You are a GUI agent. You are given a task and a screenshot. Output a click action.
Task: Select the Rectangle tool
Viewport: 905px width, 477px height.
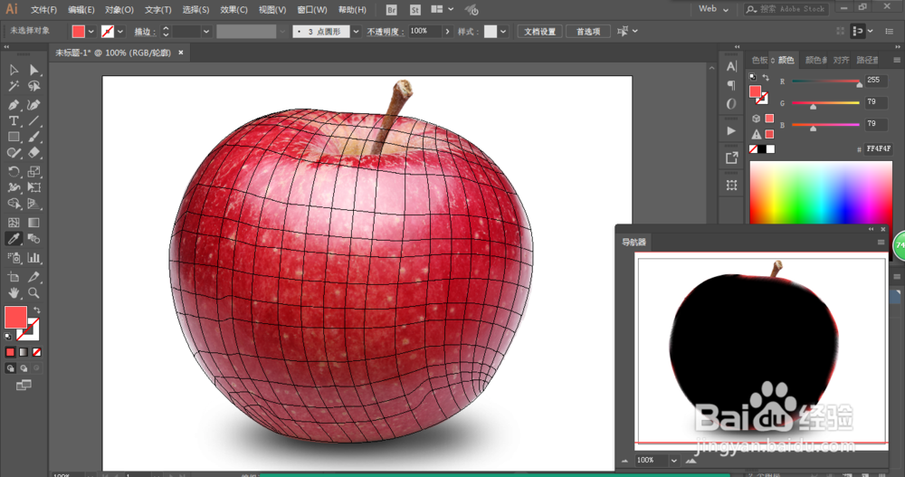pos(14,137)
